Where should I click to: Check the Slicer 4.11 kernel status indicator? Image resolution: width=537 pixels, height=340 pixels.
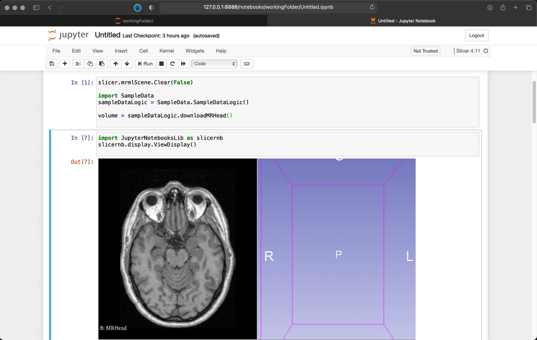tap(486, 51)
